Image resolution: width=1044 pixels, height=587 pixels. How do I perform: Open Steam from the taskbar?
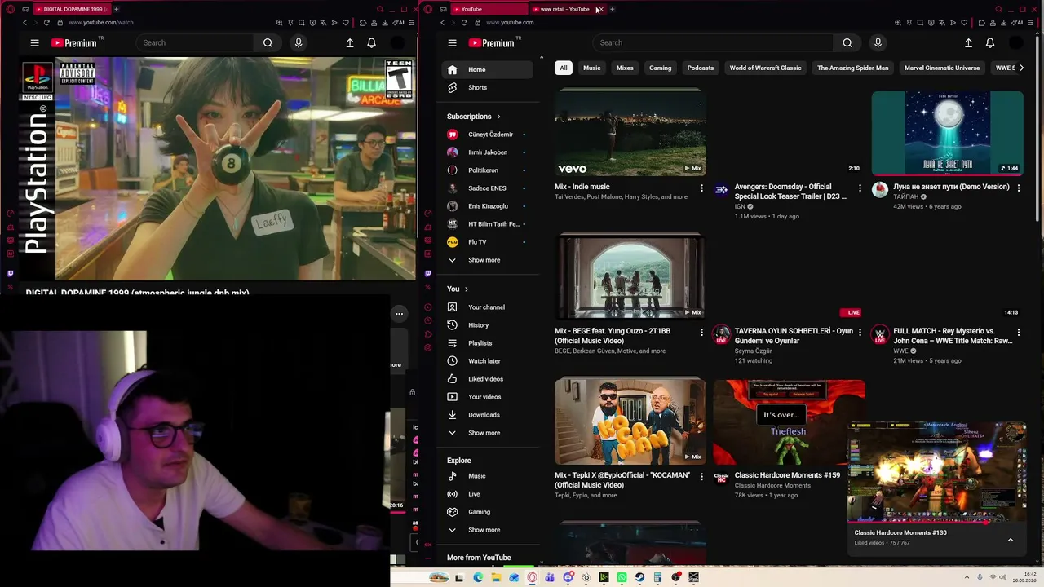pos(639,578)
